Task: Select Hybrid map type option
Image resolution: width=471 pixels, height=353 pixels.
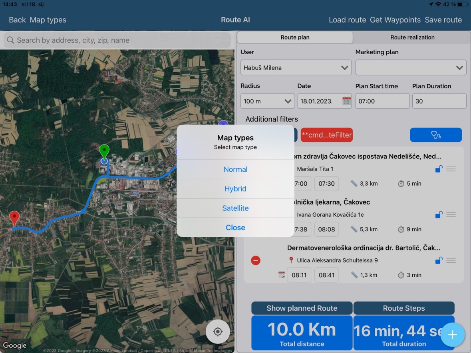Action: coord(235,189)
